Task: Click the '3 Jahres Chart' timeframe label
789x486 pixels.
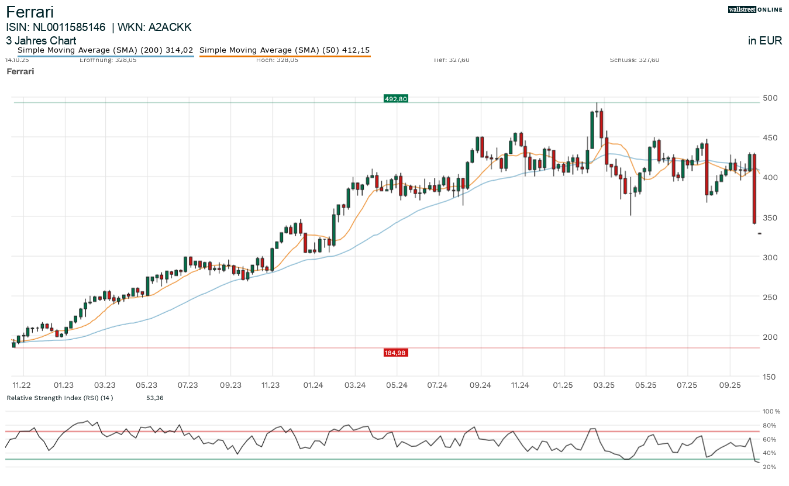Action: click(x=41, y=41)
